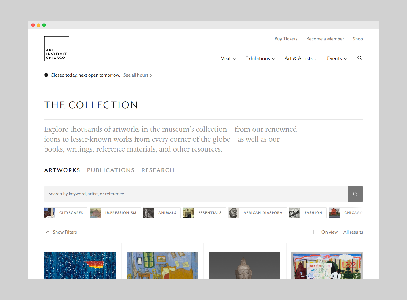
Task: Open the Van Gogh bedroom painting thumbnail
Action: point(162,265)
